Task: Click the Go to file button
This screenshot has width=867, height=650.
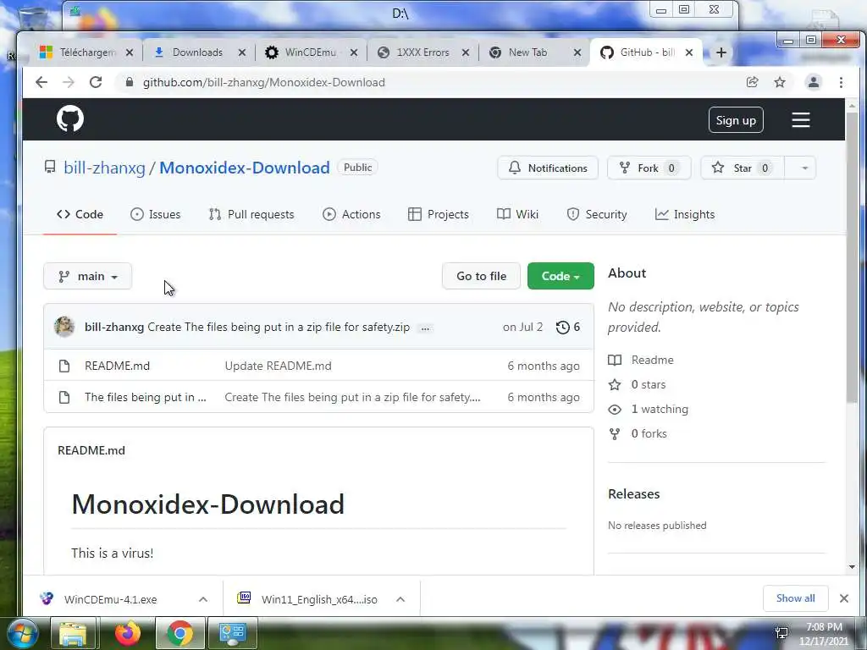Action: click(481, 277)
